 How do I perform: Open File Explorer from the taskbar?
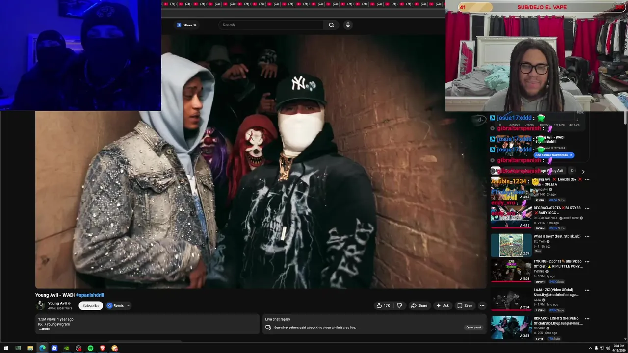click(x=30, y=348)
